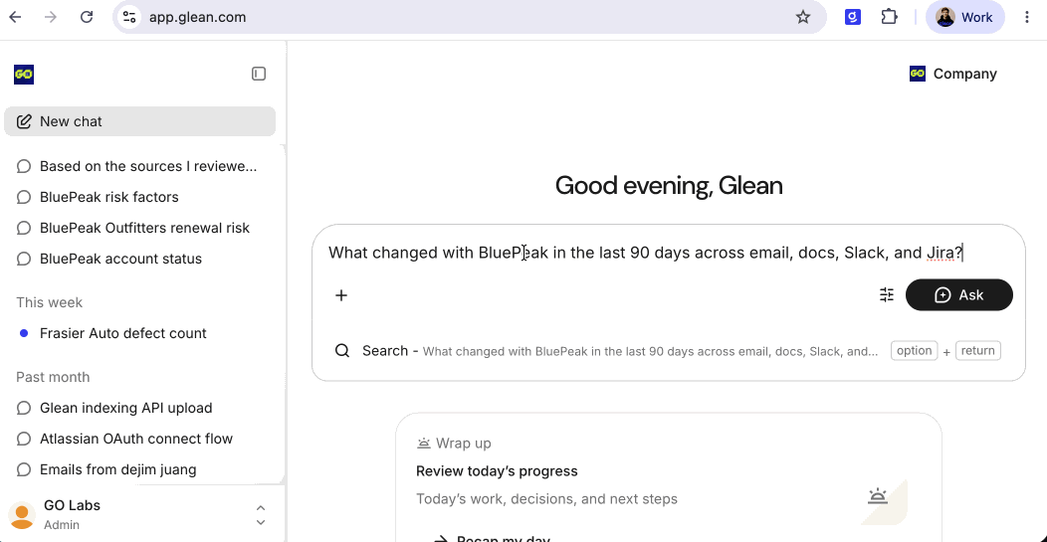Open Glean browser extension icon
Image resolution: width=1047 pixels, height=542 pixels.
[852, 17]
